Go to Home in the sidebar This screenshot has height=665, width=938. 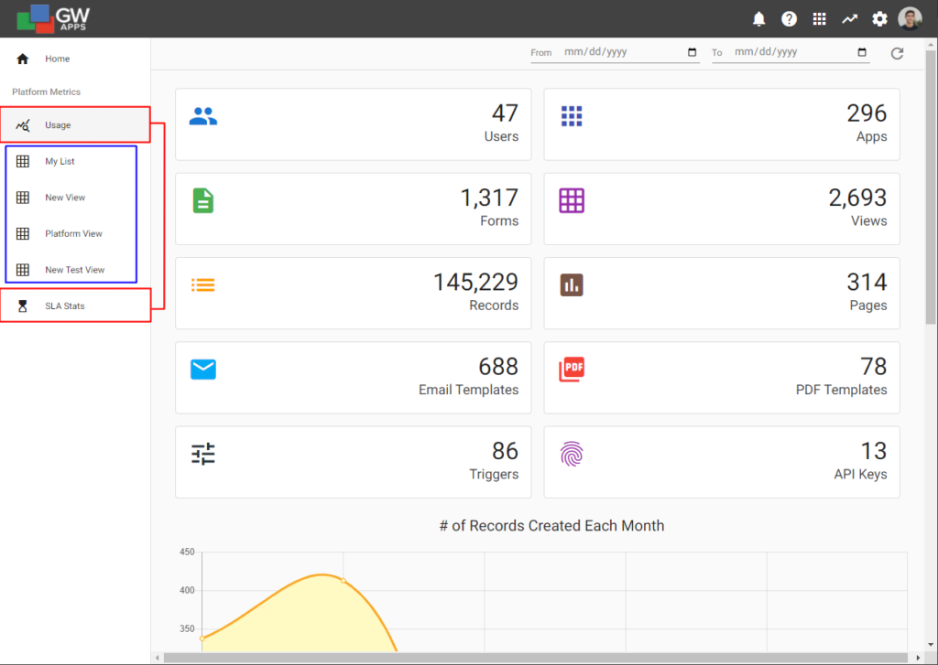coord(75,59)
